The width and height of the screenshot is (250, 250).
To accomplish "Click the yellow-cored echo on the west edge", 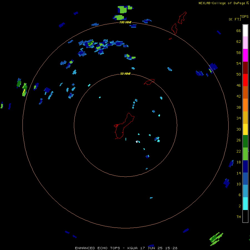I will point(24,90).
